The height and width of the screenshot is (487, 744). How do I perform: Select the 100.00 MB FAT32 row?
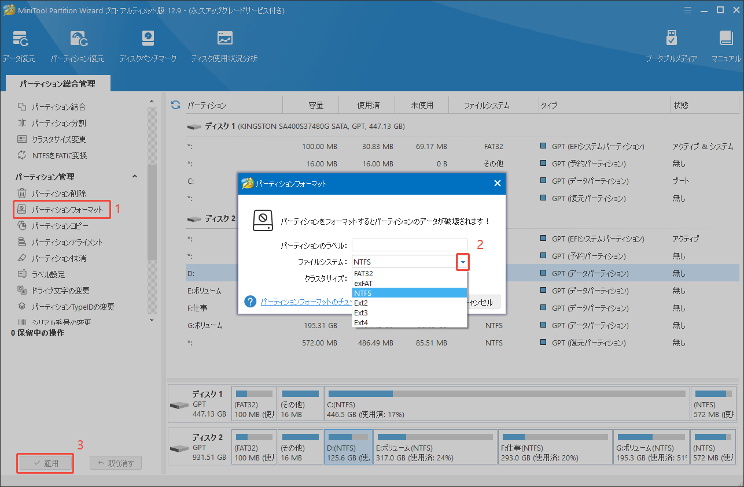pos(462,146)
